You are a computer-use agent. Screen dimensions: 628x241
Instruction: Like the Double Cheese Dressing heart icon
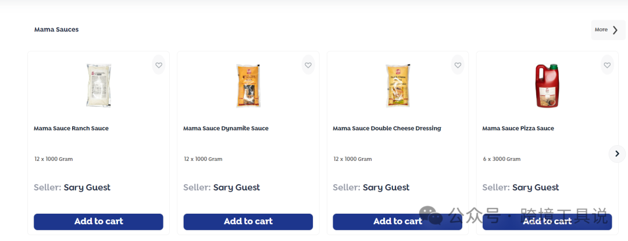(458, 65)
